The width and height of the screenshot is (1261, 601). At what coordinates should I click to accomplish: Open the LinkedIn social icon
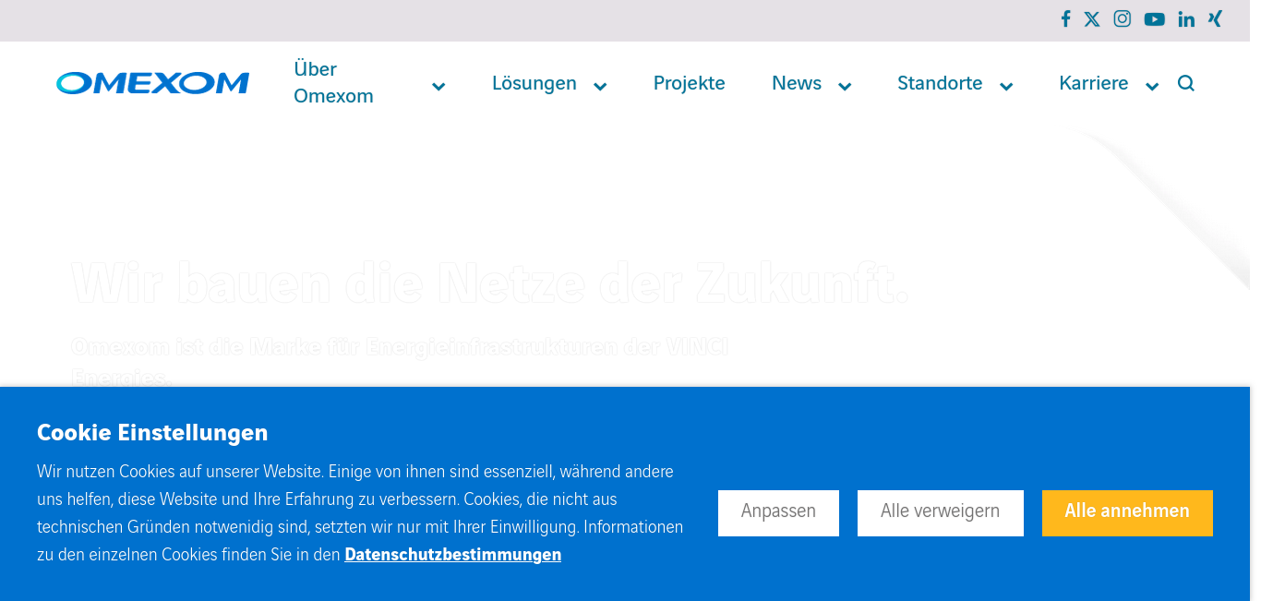[1186, 19]
